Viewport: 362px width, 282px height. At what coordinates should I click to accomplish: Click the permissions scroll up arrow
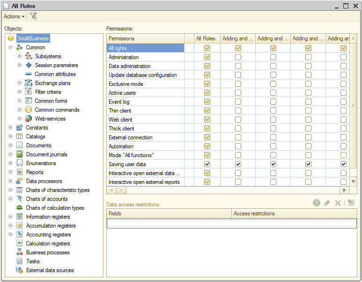353,38
